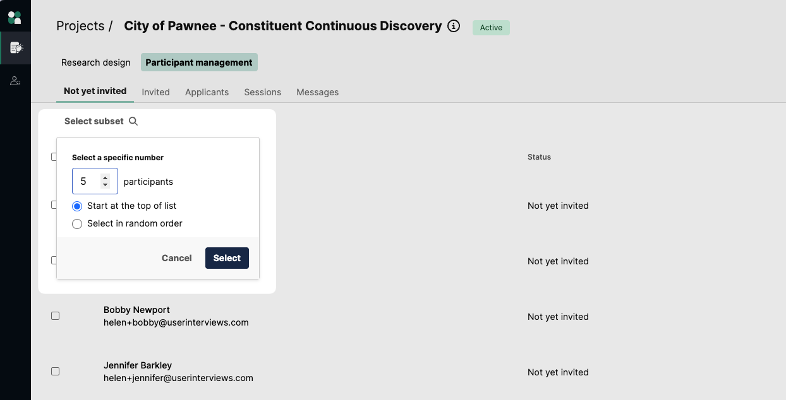The width and height of the screenshot is (786, 400).
Task: Click the info icon beside the project title
Action: pos(454,26)
